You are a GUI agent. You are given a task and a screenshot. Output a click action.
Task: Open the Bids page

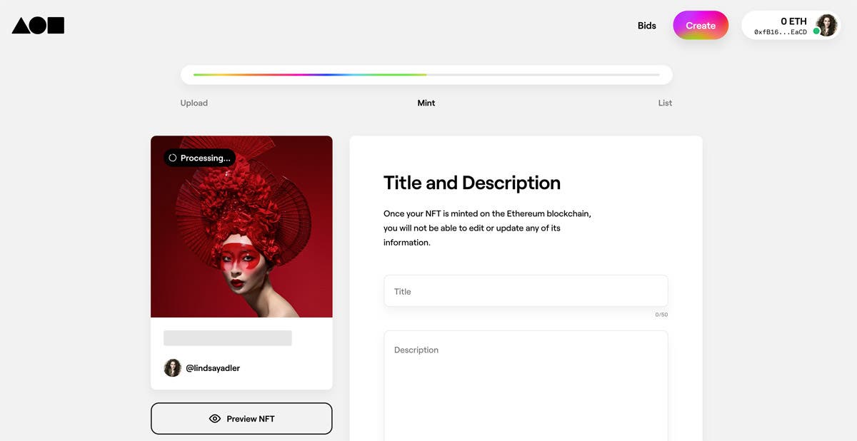646,26
